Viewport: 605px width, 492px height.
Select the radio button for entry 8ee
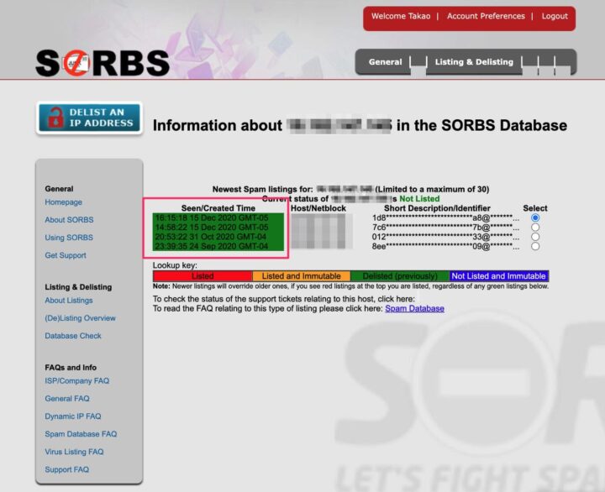tap(535, 246)
